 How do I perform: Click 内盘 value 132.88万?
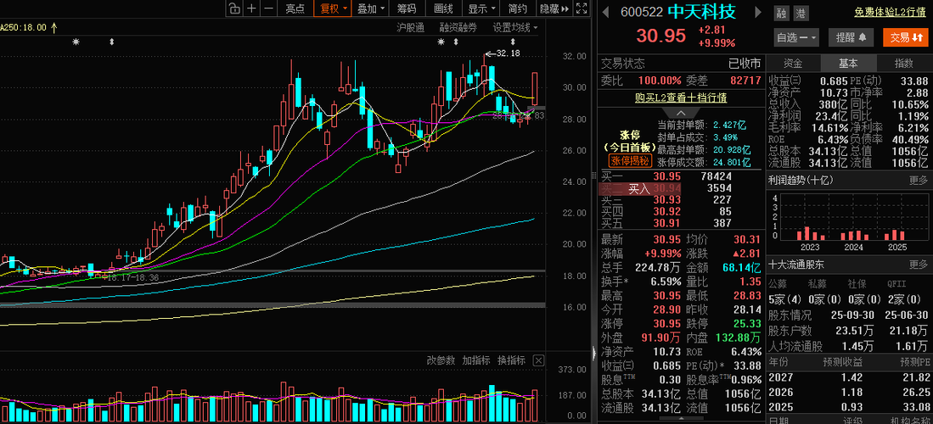tap(739, 338)
